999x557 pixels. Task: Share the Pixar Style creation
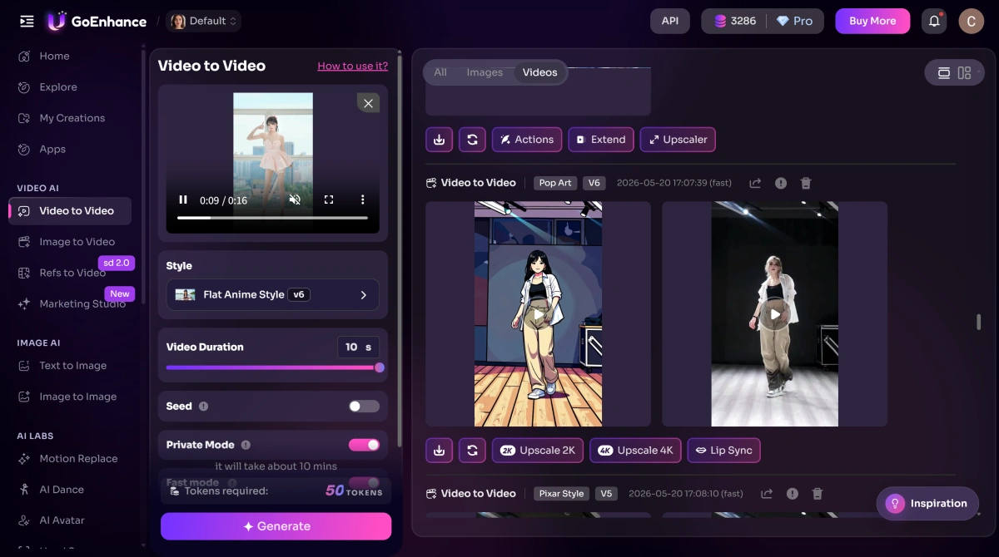point(767,494)
